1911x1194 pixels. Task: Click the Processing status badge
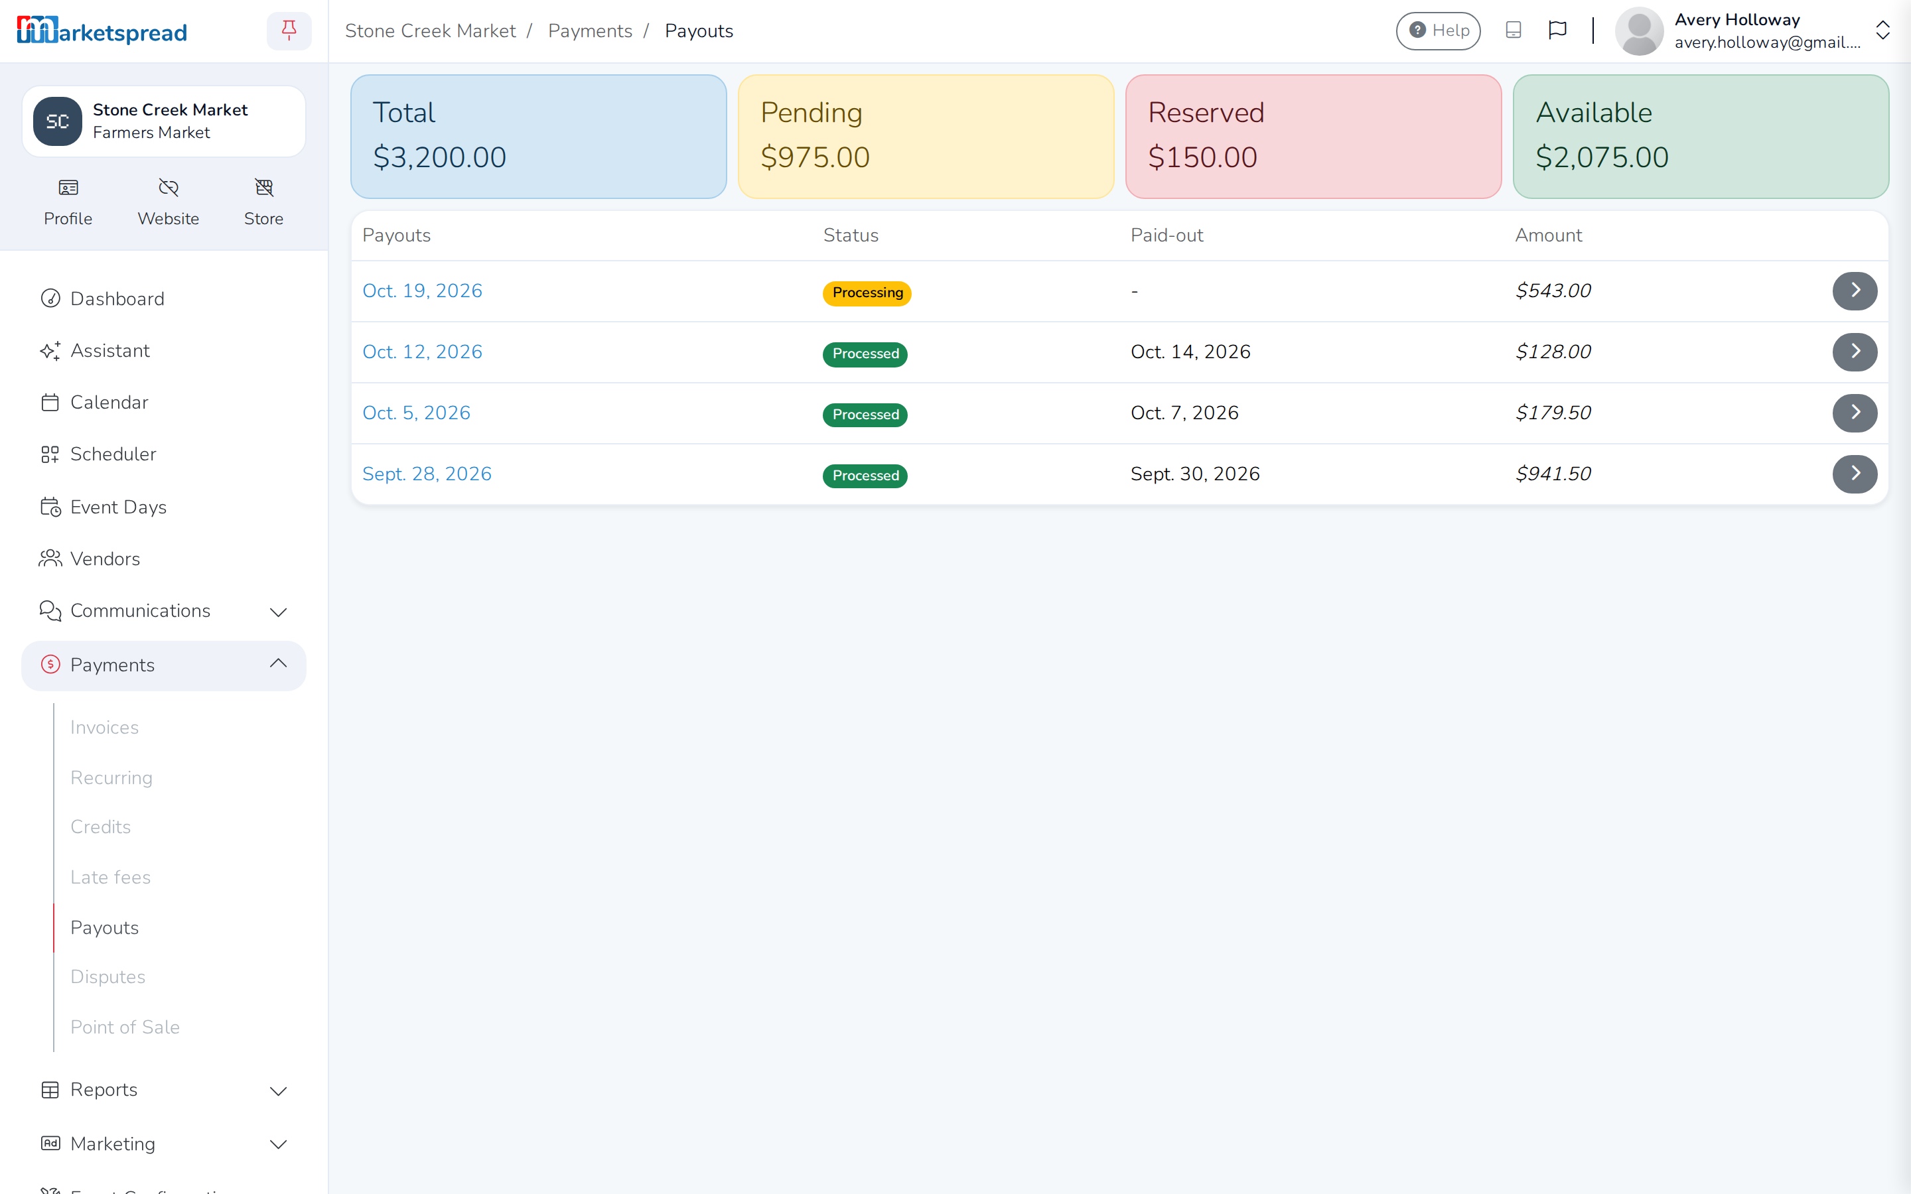[x=867, y=293]
